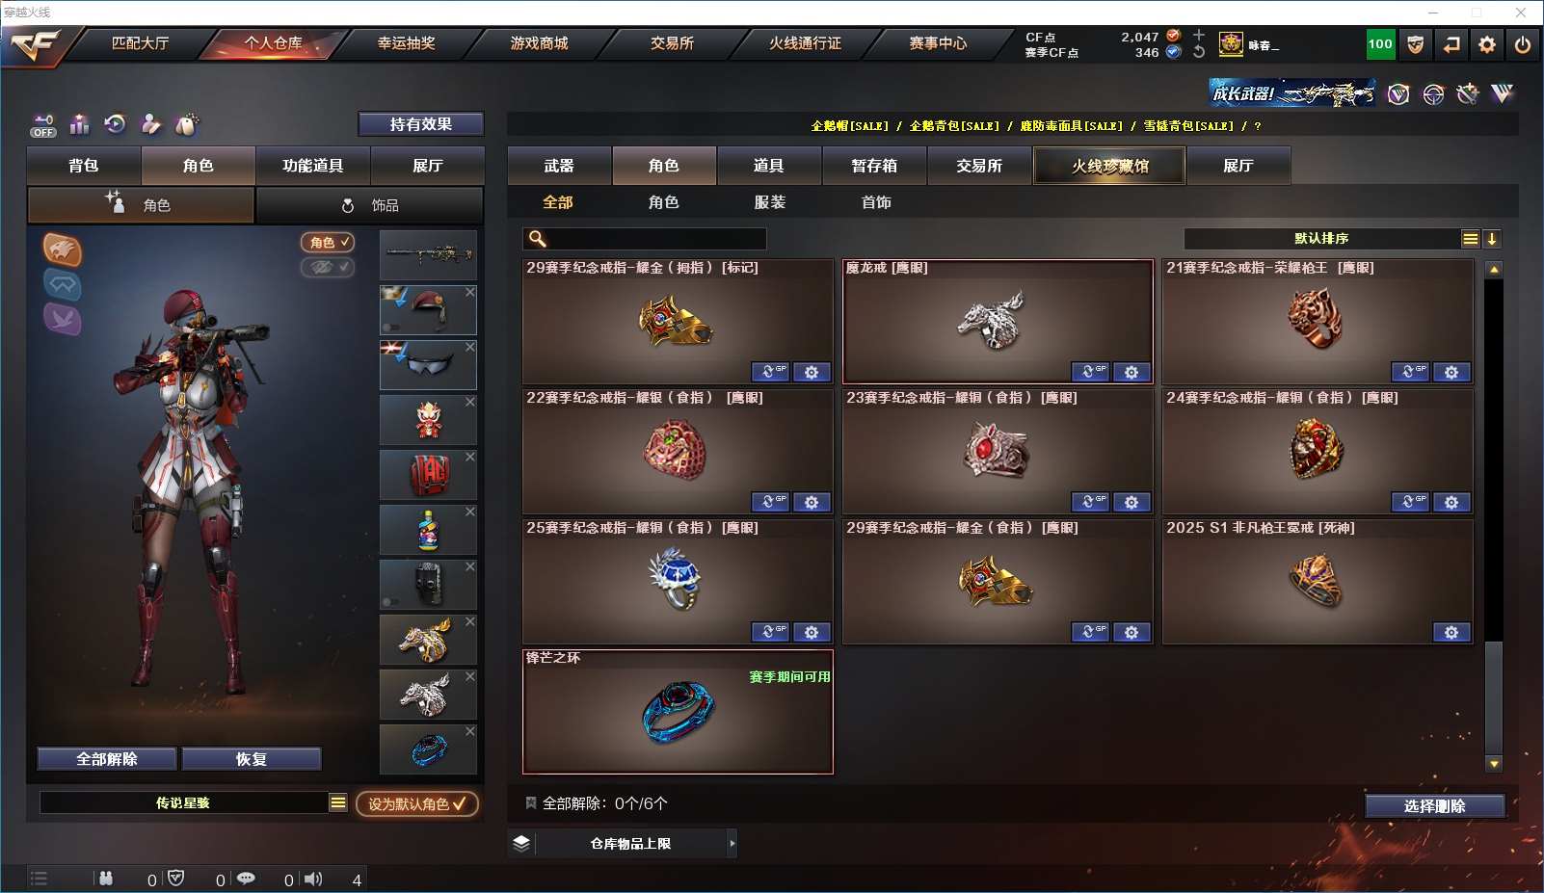The width and height of the screenshot is (1544, 893).
Task: Toggle the hidden-eye visibility option
Action: (x=328, y=267)
